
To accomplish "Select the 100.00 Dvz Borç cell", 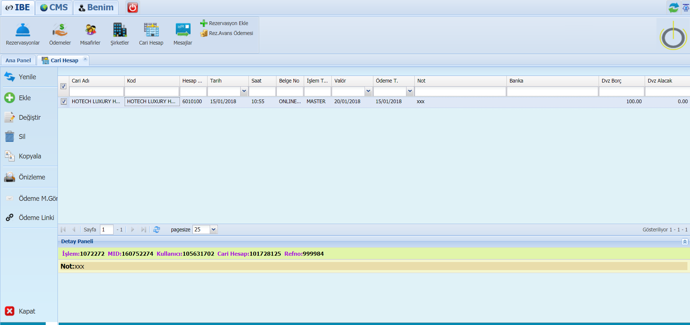I will pyautogui.click(x=622, y=101).
